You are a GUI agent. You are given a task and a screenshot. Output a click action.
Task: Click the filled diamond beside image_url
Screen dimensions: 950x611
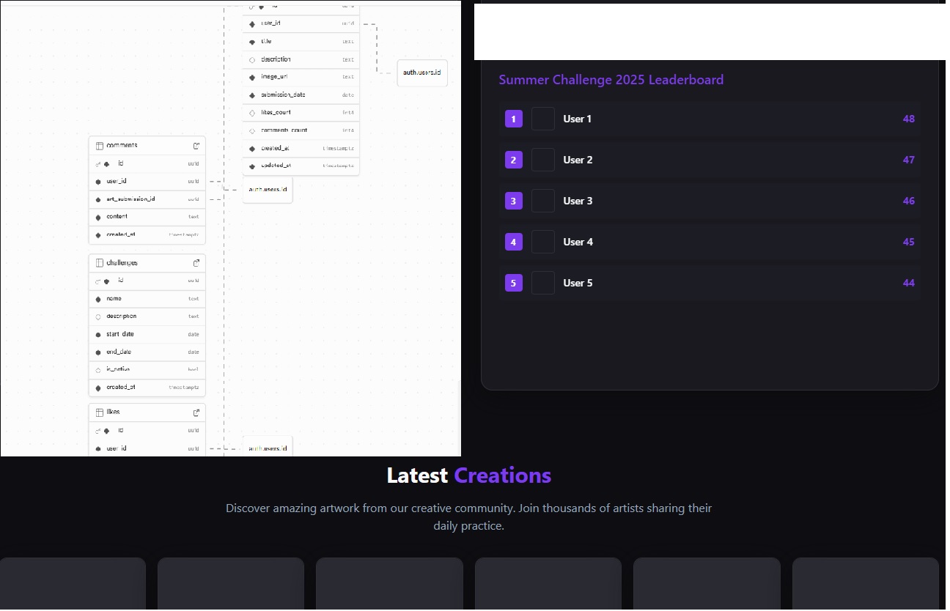(x=252, y=77)
